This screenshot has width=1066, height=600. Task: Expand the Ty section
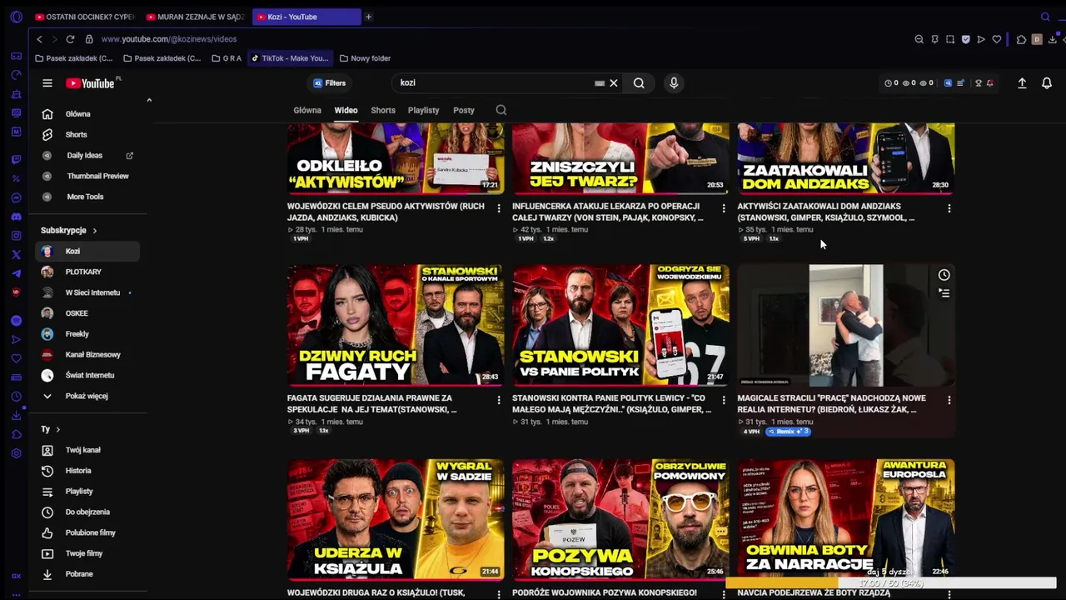[51, 429]
